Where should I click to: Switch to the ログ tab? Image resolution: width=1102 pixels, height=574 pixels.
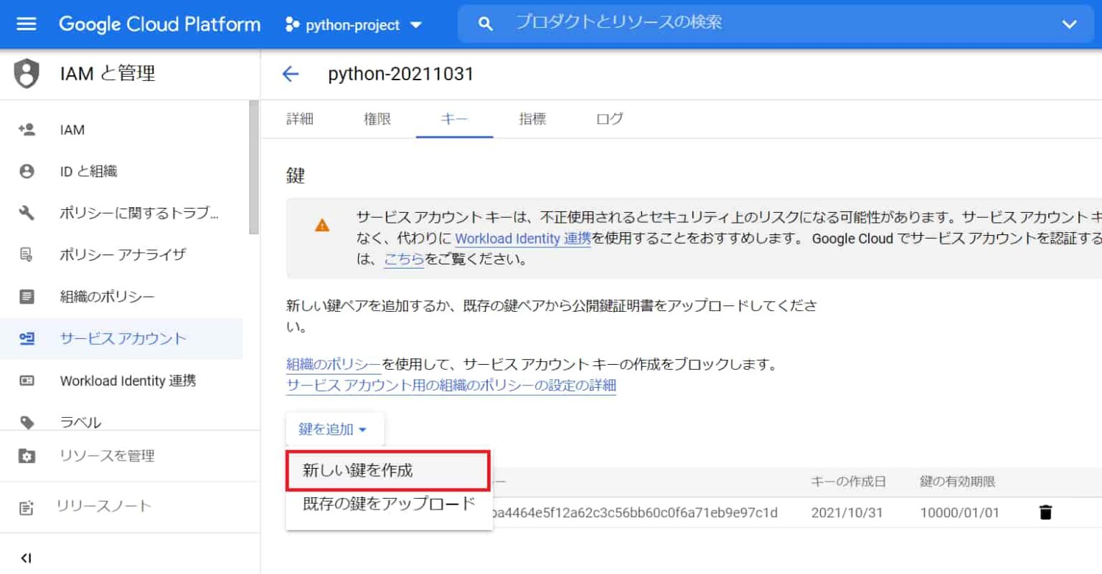[x=610, y=119]
